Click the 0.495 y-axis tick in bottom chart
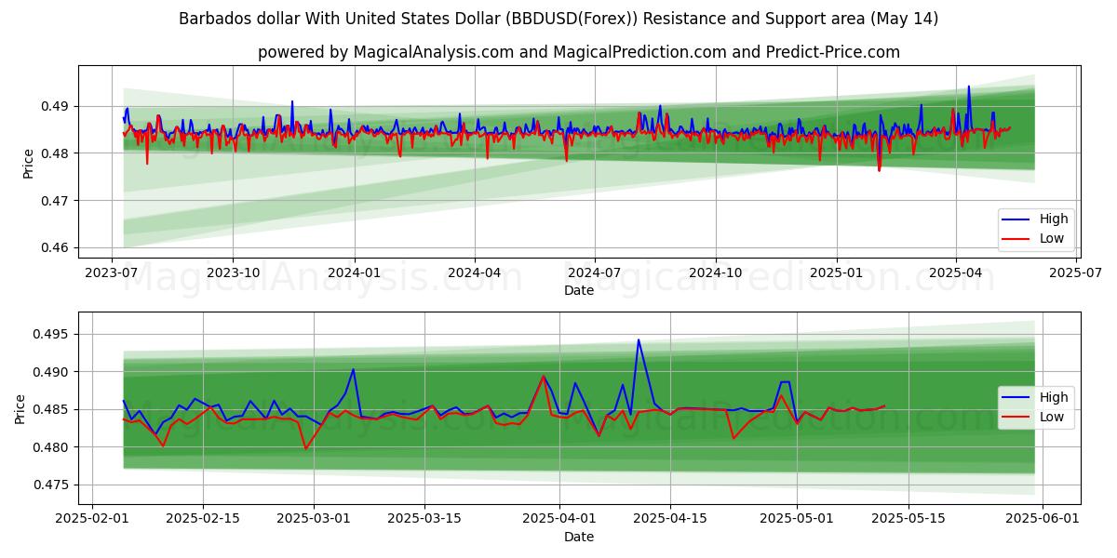 [52, 335]
